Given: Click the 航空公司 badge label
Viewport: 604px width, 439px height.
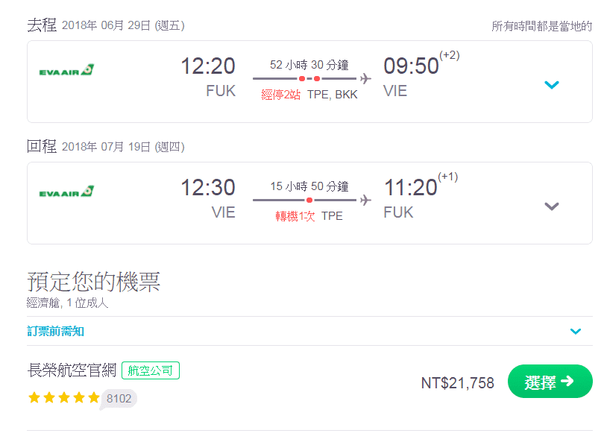Looking at the screenshot, I should 151,370.
